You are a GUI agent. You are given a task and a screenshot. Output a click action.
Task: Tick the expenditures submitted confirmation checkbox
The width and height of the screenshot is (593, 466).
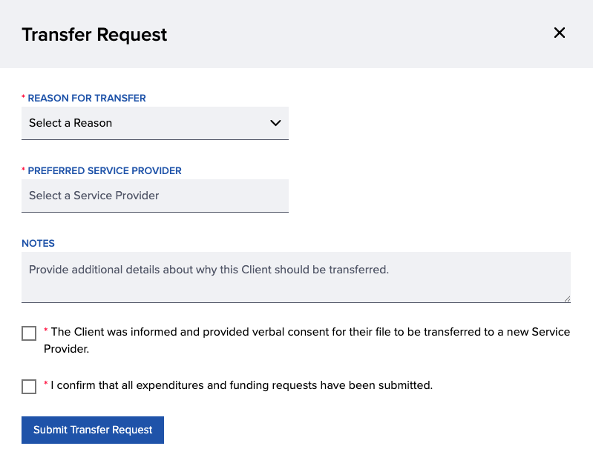coord(29,387)
